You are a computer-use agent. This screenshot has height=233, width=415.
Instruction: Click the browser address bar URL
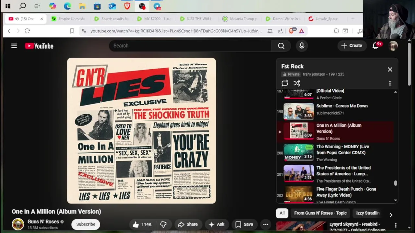point(176,31)
